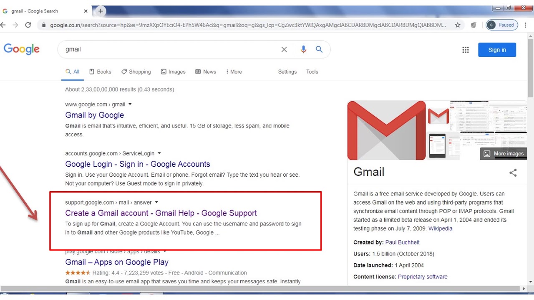Viewport: 534px width, 300px height.
Task: Bookmark this page with the star icon
Action: click(458, 25)
